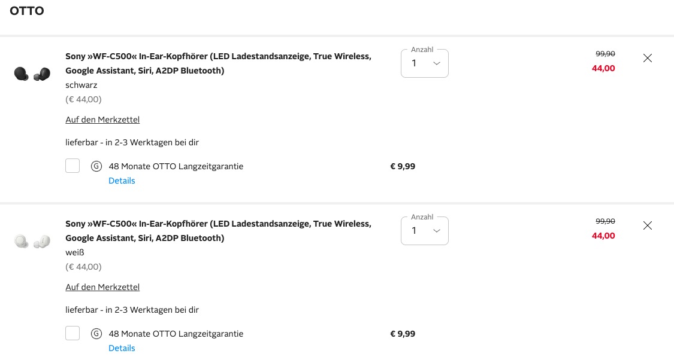Open the Anzahl dropdown for black headphones

click(424, 63)
